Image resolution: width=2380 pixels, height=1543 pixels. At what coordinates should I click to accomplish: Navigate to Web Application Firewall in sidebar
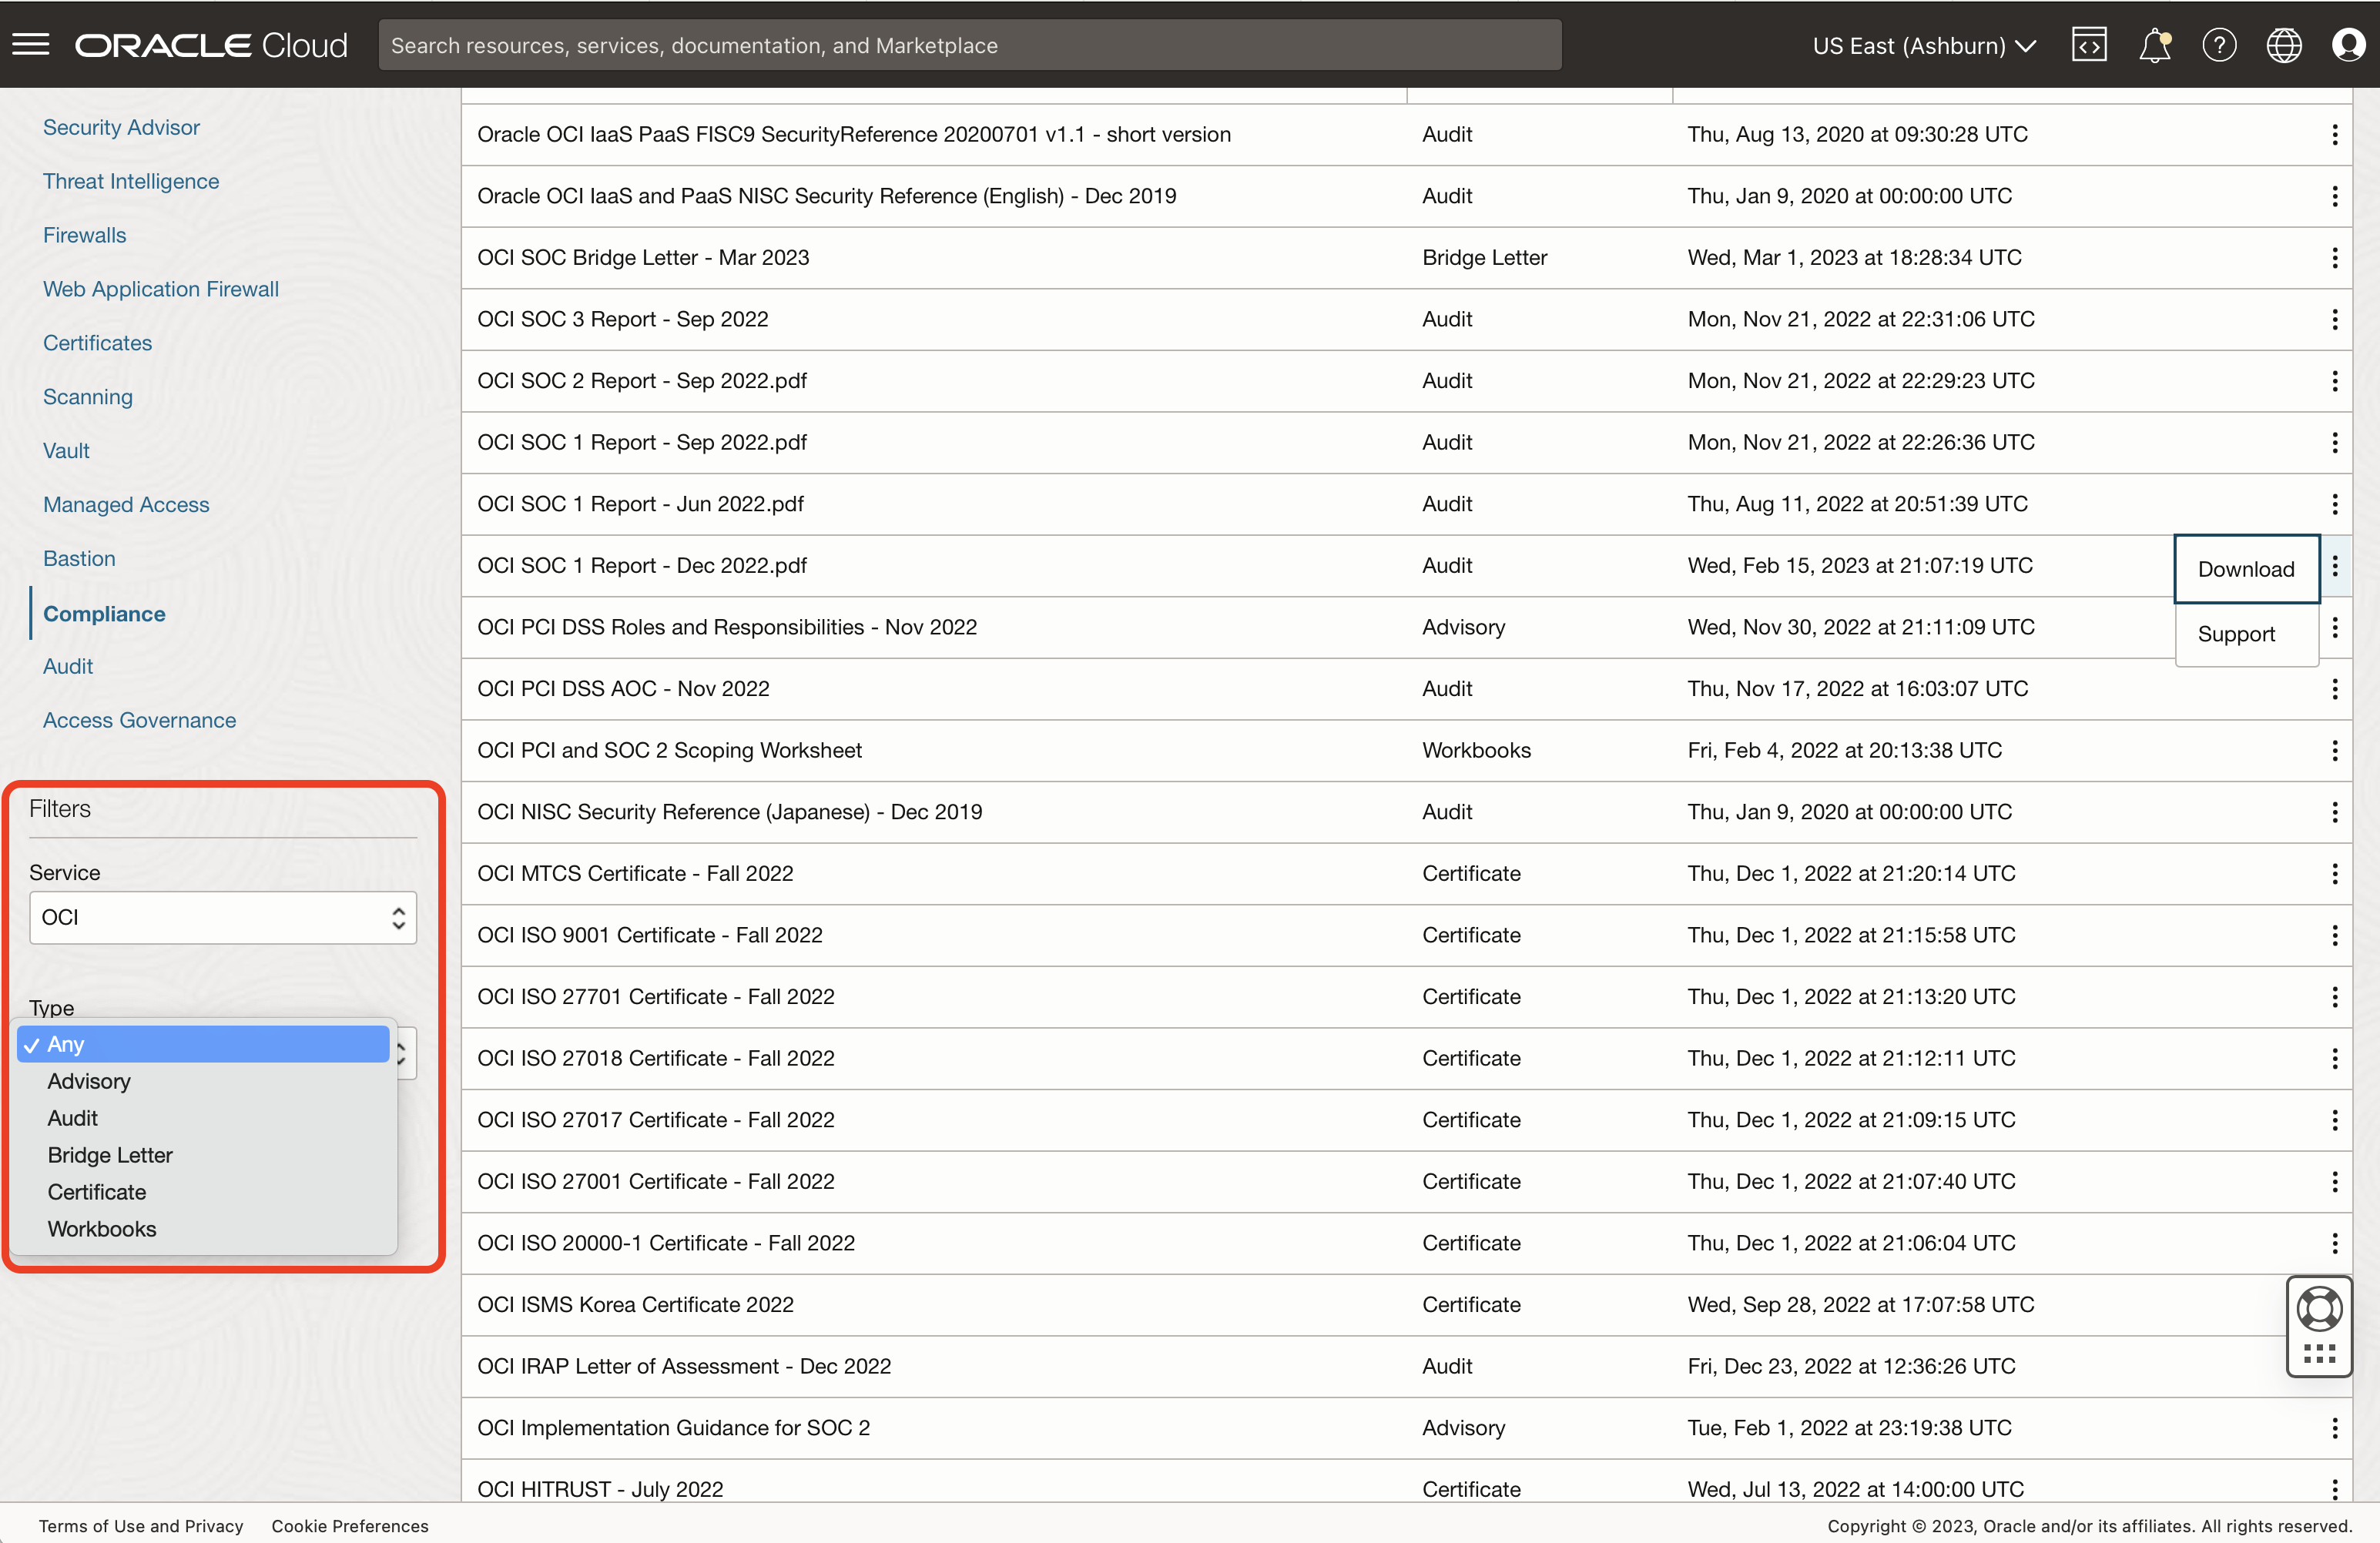(160, 289)
